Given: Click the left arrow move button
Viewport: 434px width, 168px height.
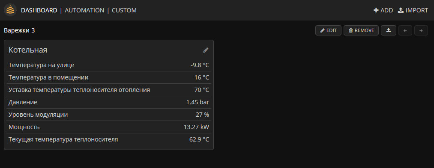Looking at the screenshot, I should [x=405, y=30].
